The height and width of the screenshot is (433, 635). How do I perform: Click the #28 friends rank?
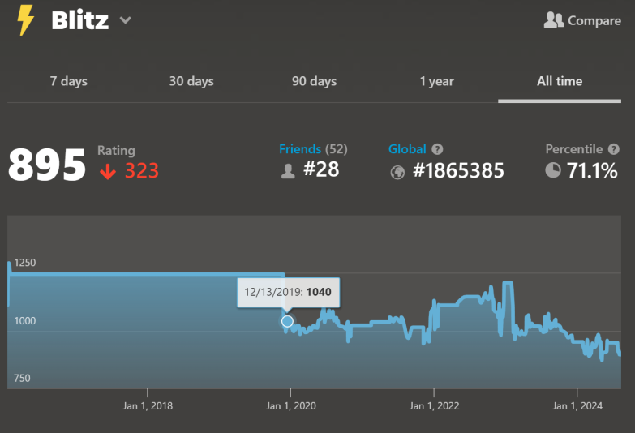point(321,169)
